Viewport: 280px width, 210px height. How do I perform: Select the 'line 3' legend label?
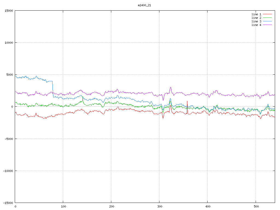tap(256, 21)
